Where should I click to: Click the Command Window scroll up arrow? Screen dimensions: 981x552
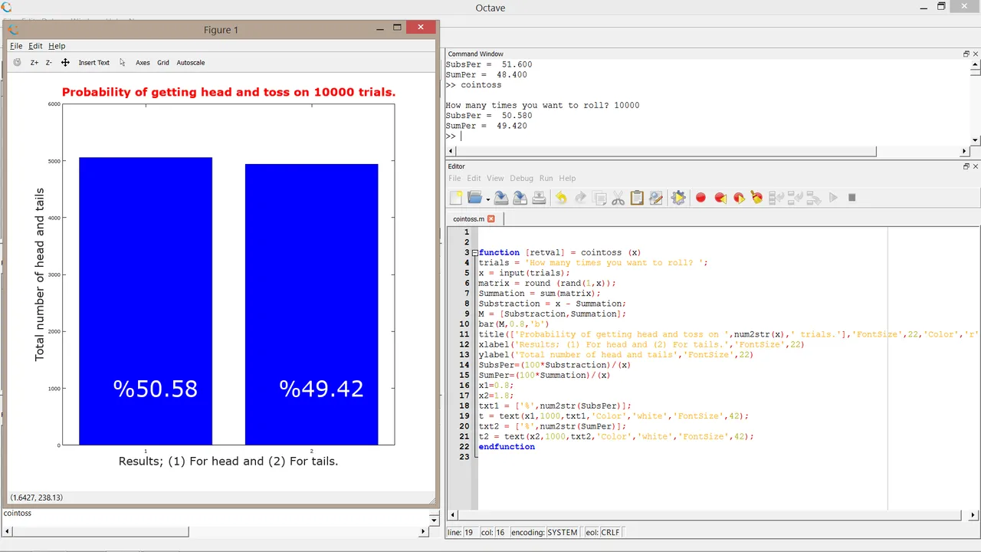click(975, 64)
